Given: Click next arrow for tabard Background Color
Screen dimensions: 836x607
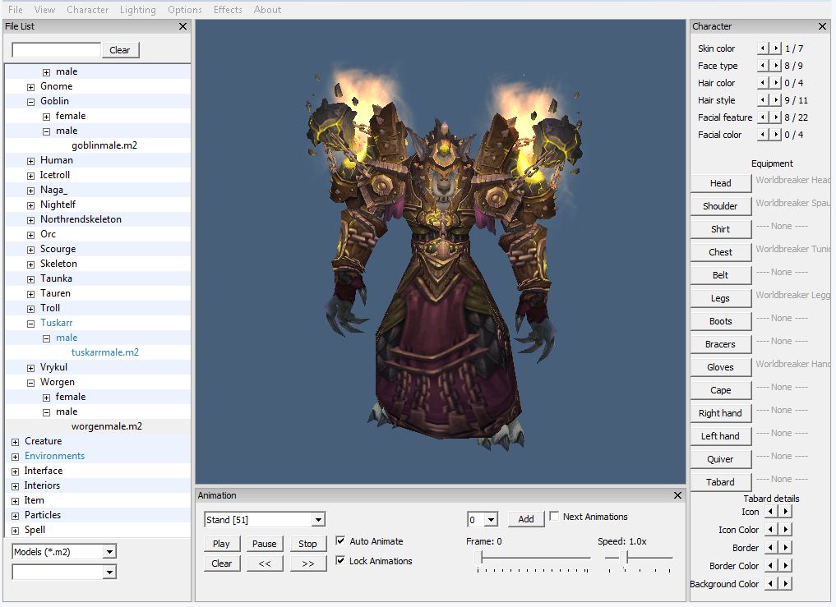Looking at the screenshot, I should [x=786, y=584].
